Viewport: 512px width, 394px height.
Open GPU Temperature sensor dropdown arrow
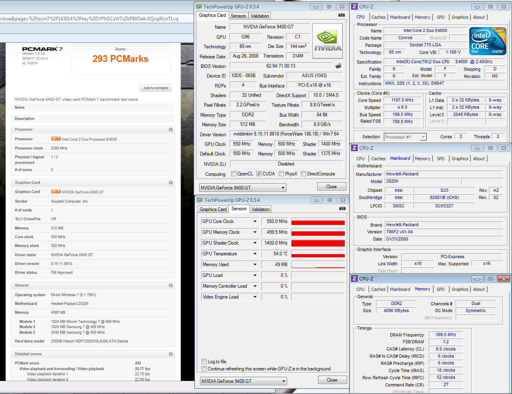tap(255, 254)
